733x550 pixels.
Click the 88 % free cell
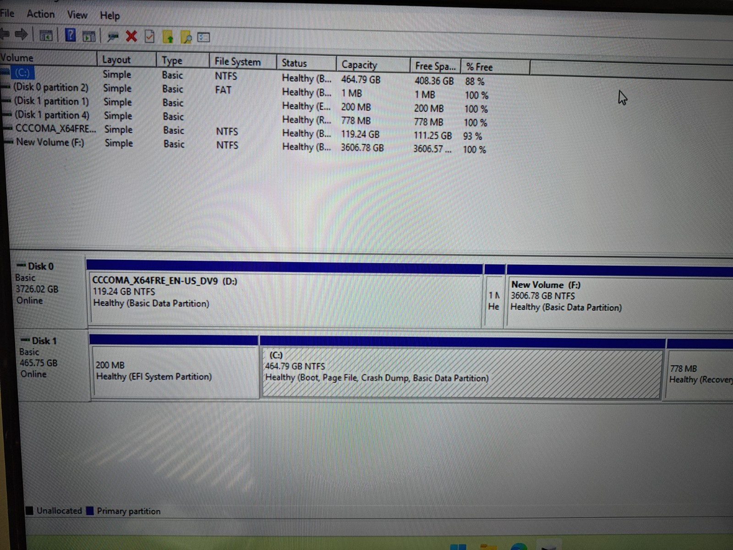[475, 82]
